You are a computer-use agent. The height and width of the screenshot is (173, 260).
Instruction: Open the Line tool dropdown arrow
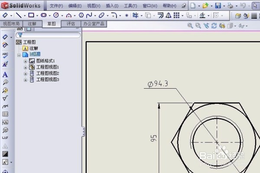point(25,16)
